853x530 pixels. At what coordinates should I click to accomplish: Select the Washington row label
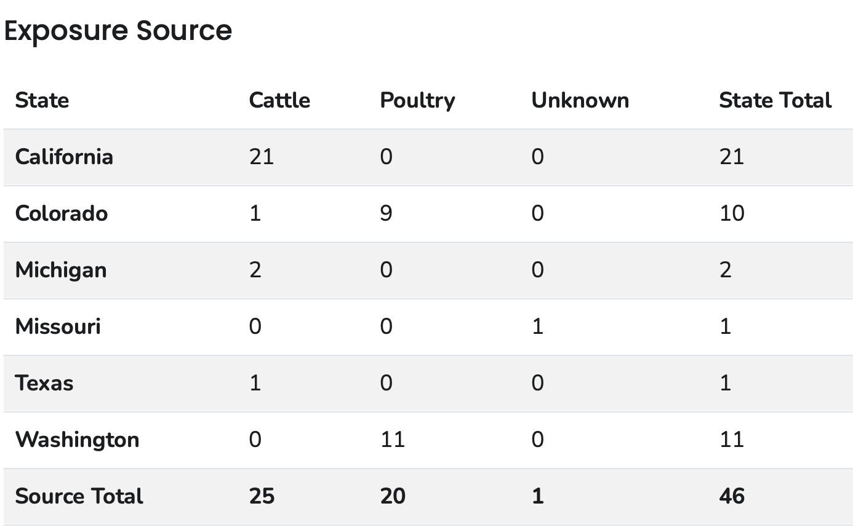click(77, 440)
